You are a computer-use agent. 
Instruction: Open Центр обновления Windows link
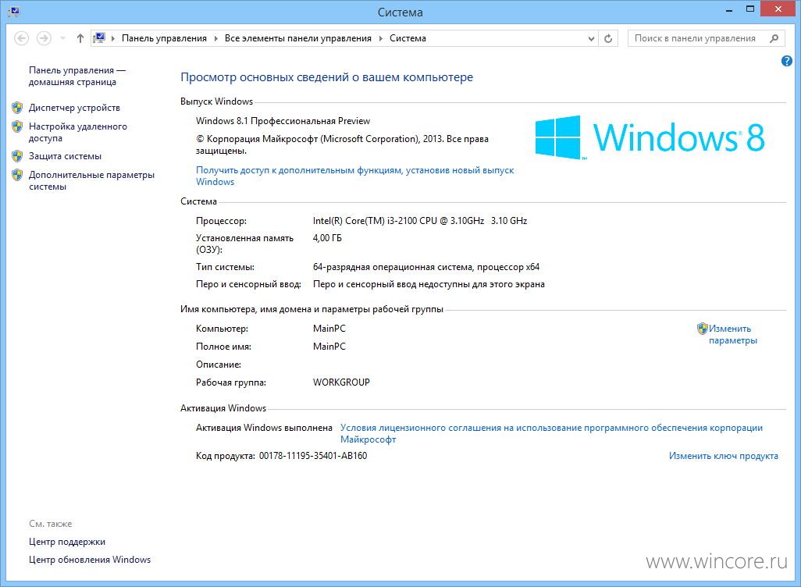[90, 560]
